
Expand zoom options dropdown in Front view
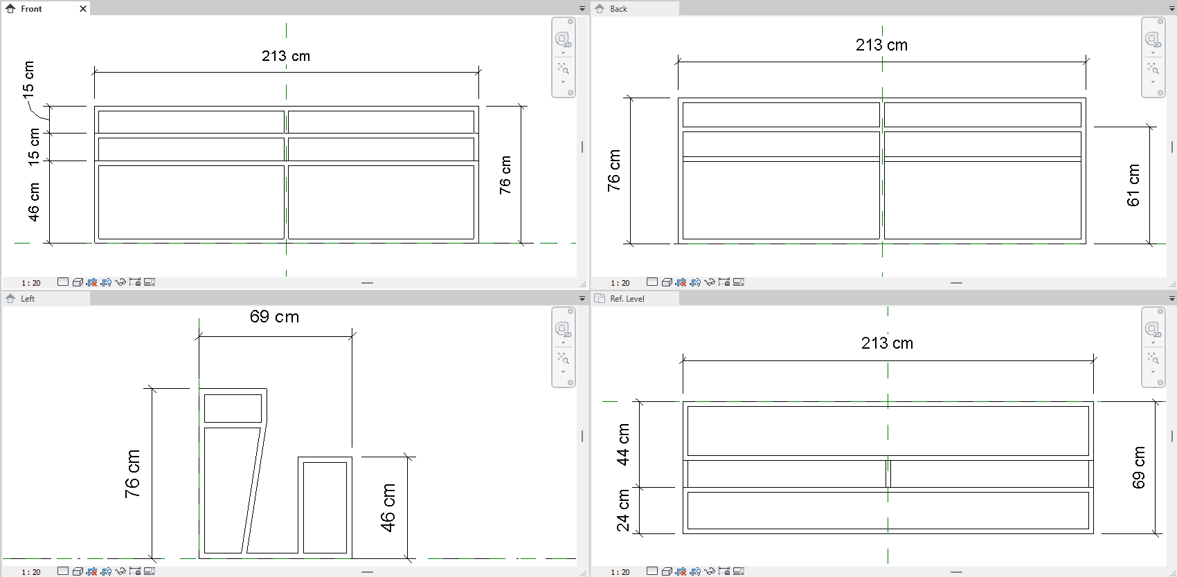[563, 82]
